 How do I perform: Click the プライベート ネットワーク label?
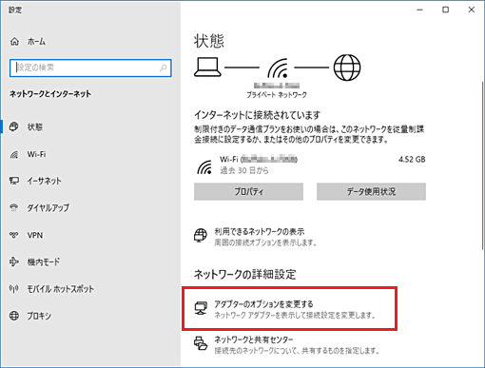(x=277, y=94)
